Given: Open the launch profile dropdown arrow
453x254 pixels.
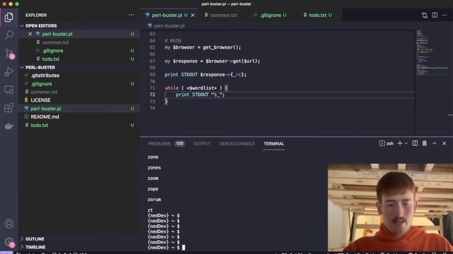Looking at the screenshot, I should click(406, 143).
